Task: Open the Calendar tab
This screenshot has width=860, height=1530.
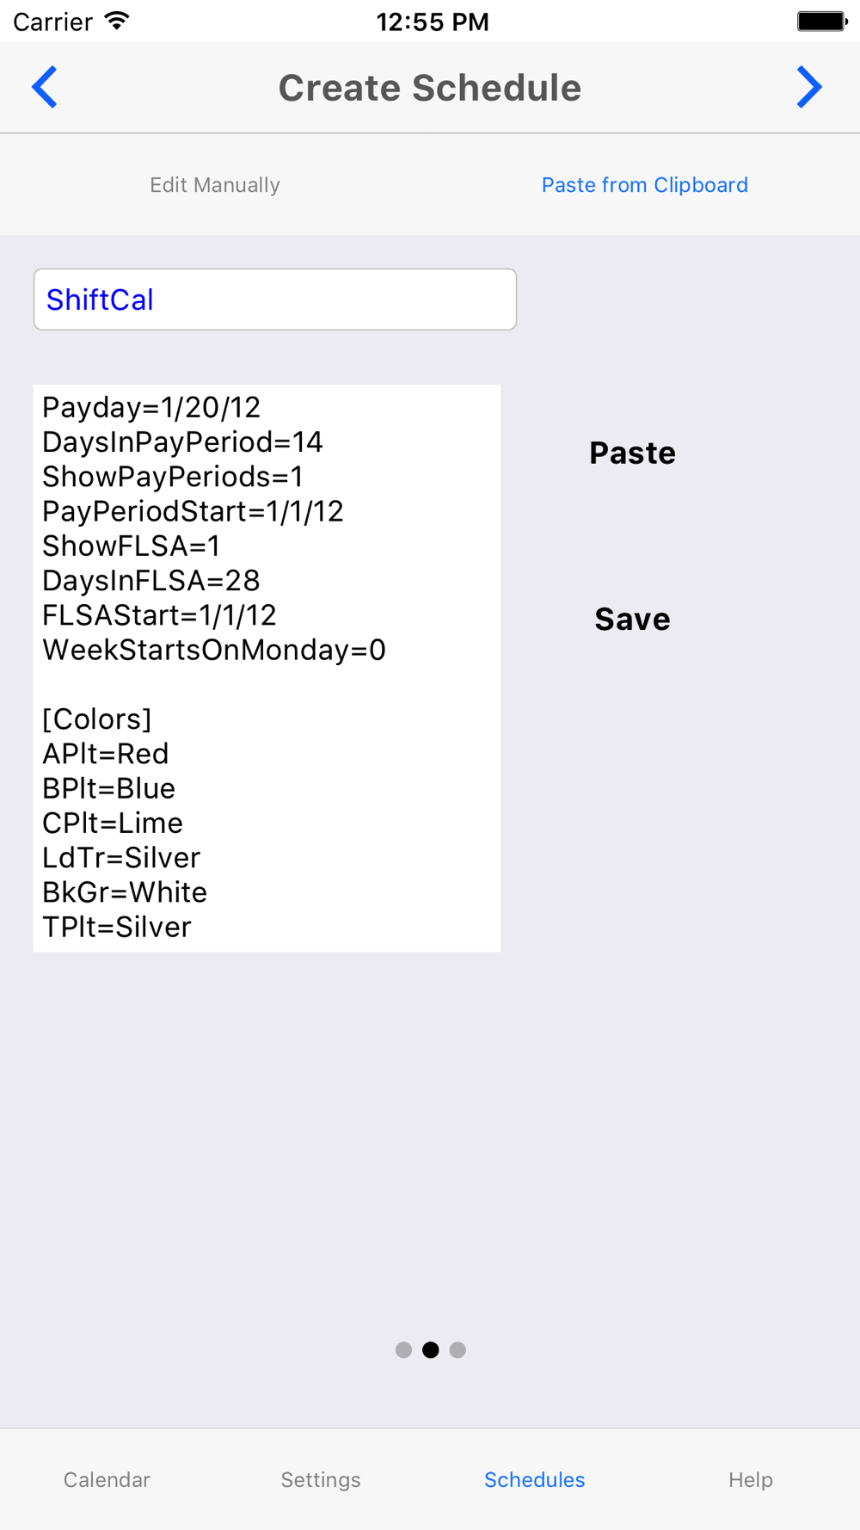Action: [x=107, y=1479]
